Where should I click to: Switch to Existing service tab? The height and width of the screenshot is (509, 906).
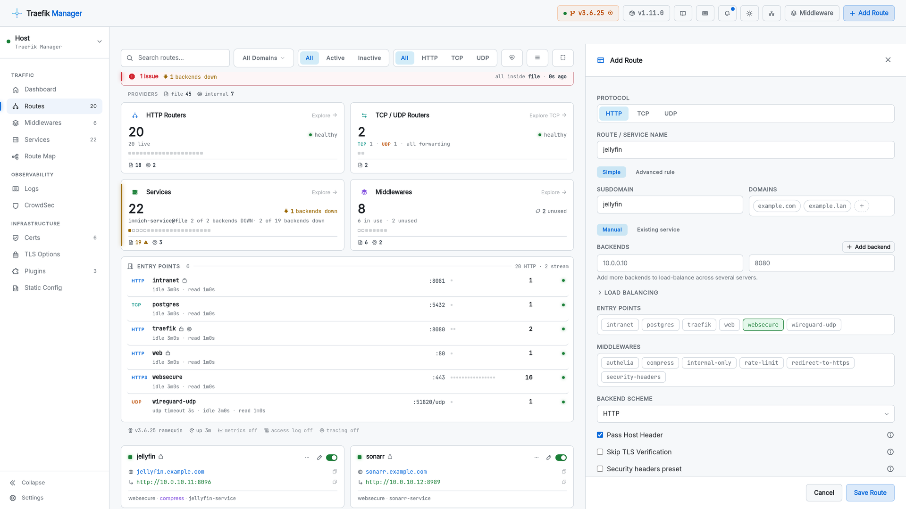(x=658, y=230)
